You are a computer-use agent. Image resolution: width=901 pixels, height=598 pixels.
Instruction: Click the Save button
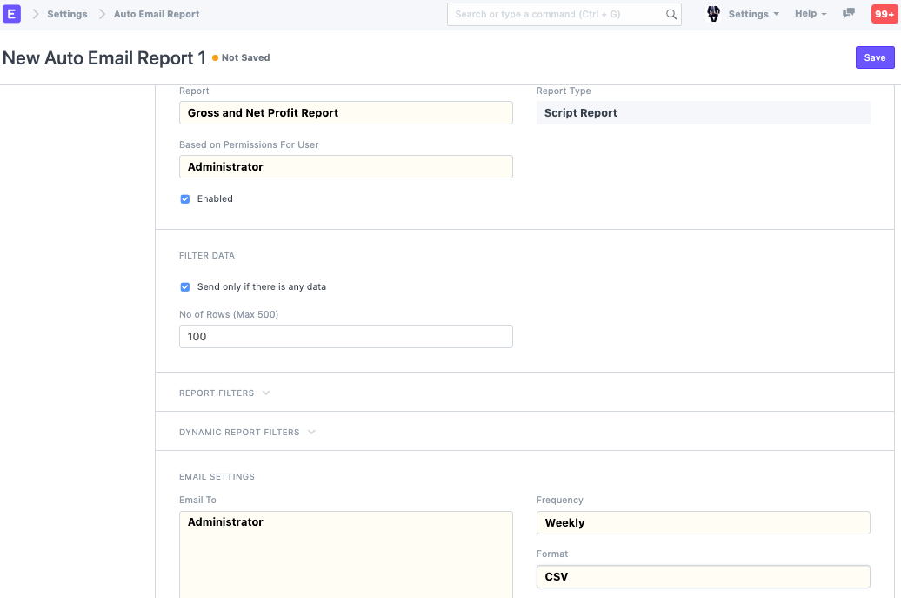tap(875, 57)
